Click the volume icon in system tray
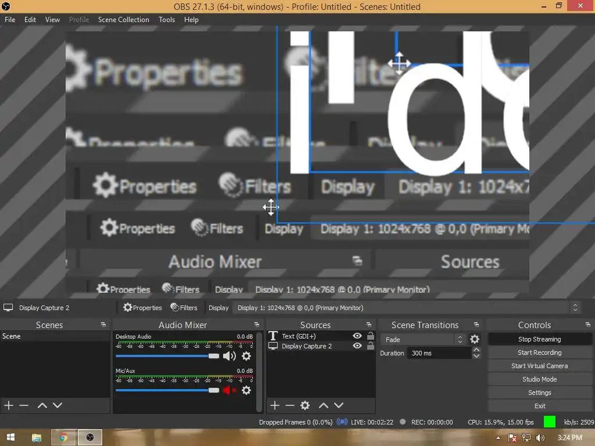595x446 pixels. pyautogui.click(x=540, y=438)
